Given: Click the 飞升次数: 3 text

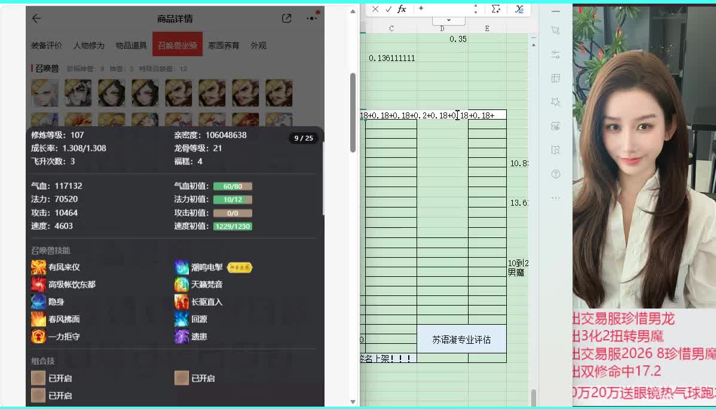Looking at the screenshot, I should [x=53, y=161].
